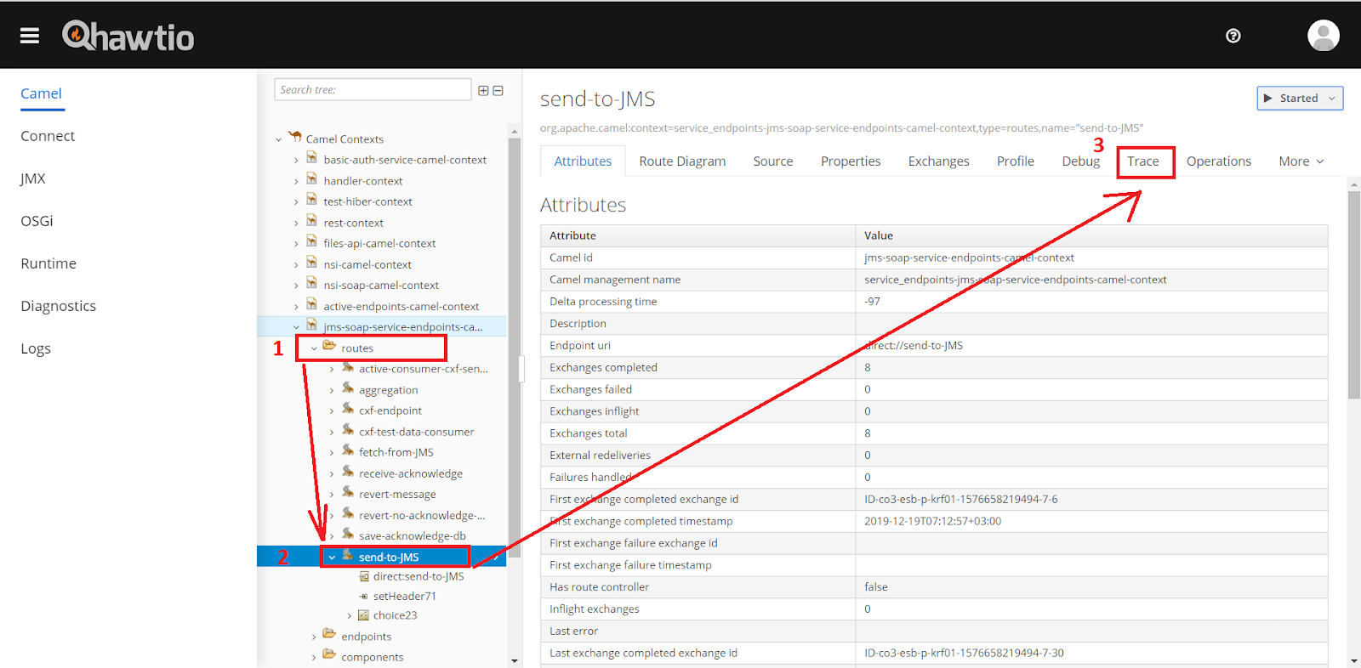Switch to the Source tab

click(x=773, y=161)
